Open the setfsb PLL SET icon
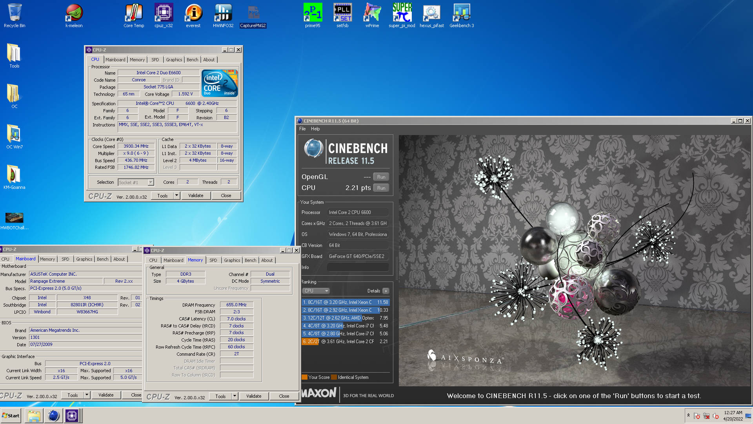This screenshot has height=424, width=753. [342, 16]
